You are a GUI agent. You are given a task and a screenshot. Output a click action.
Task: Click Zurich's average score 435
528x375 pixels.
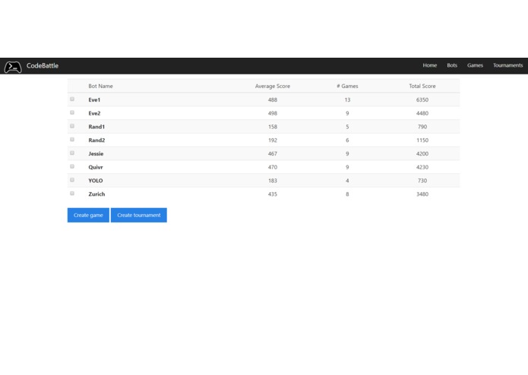click(273, 194)
